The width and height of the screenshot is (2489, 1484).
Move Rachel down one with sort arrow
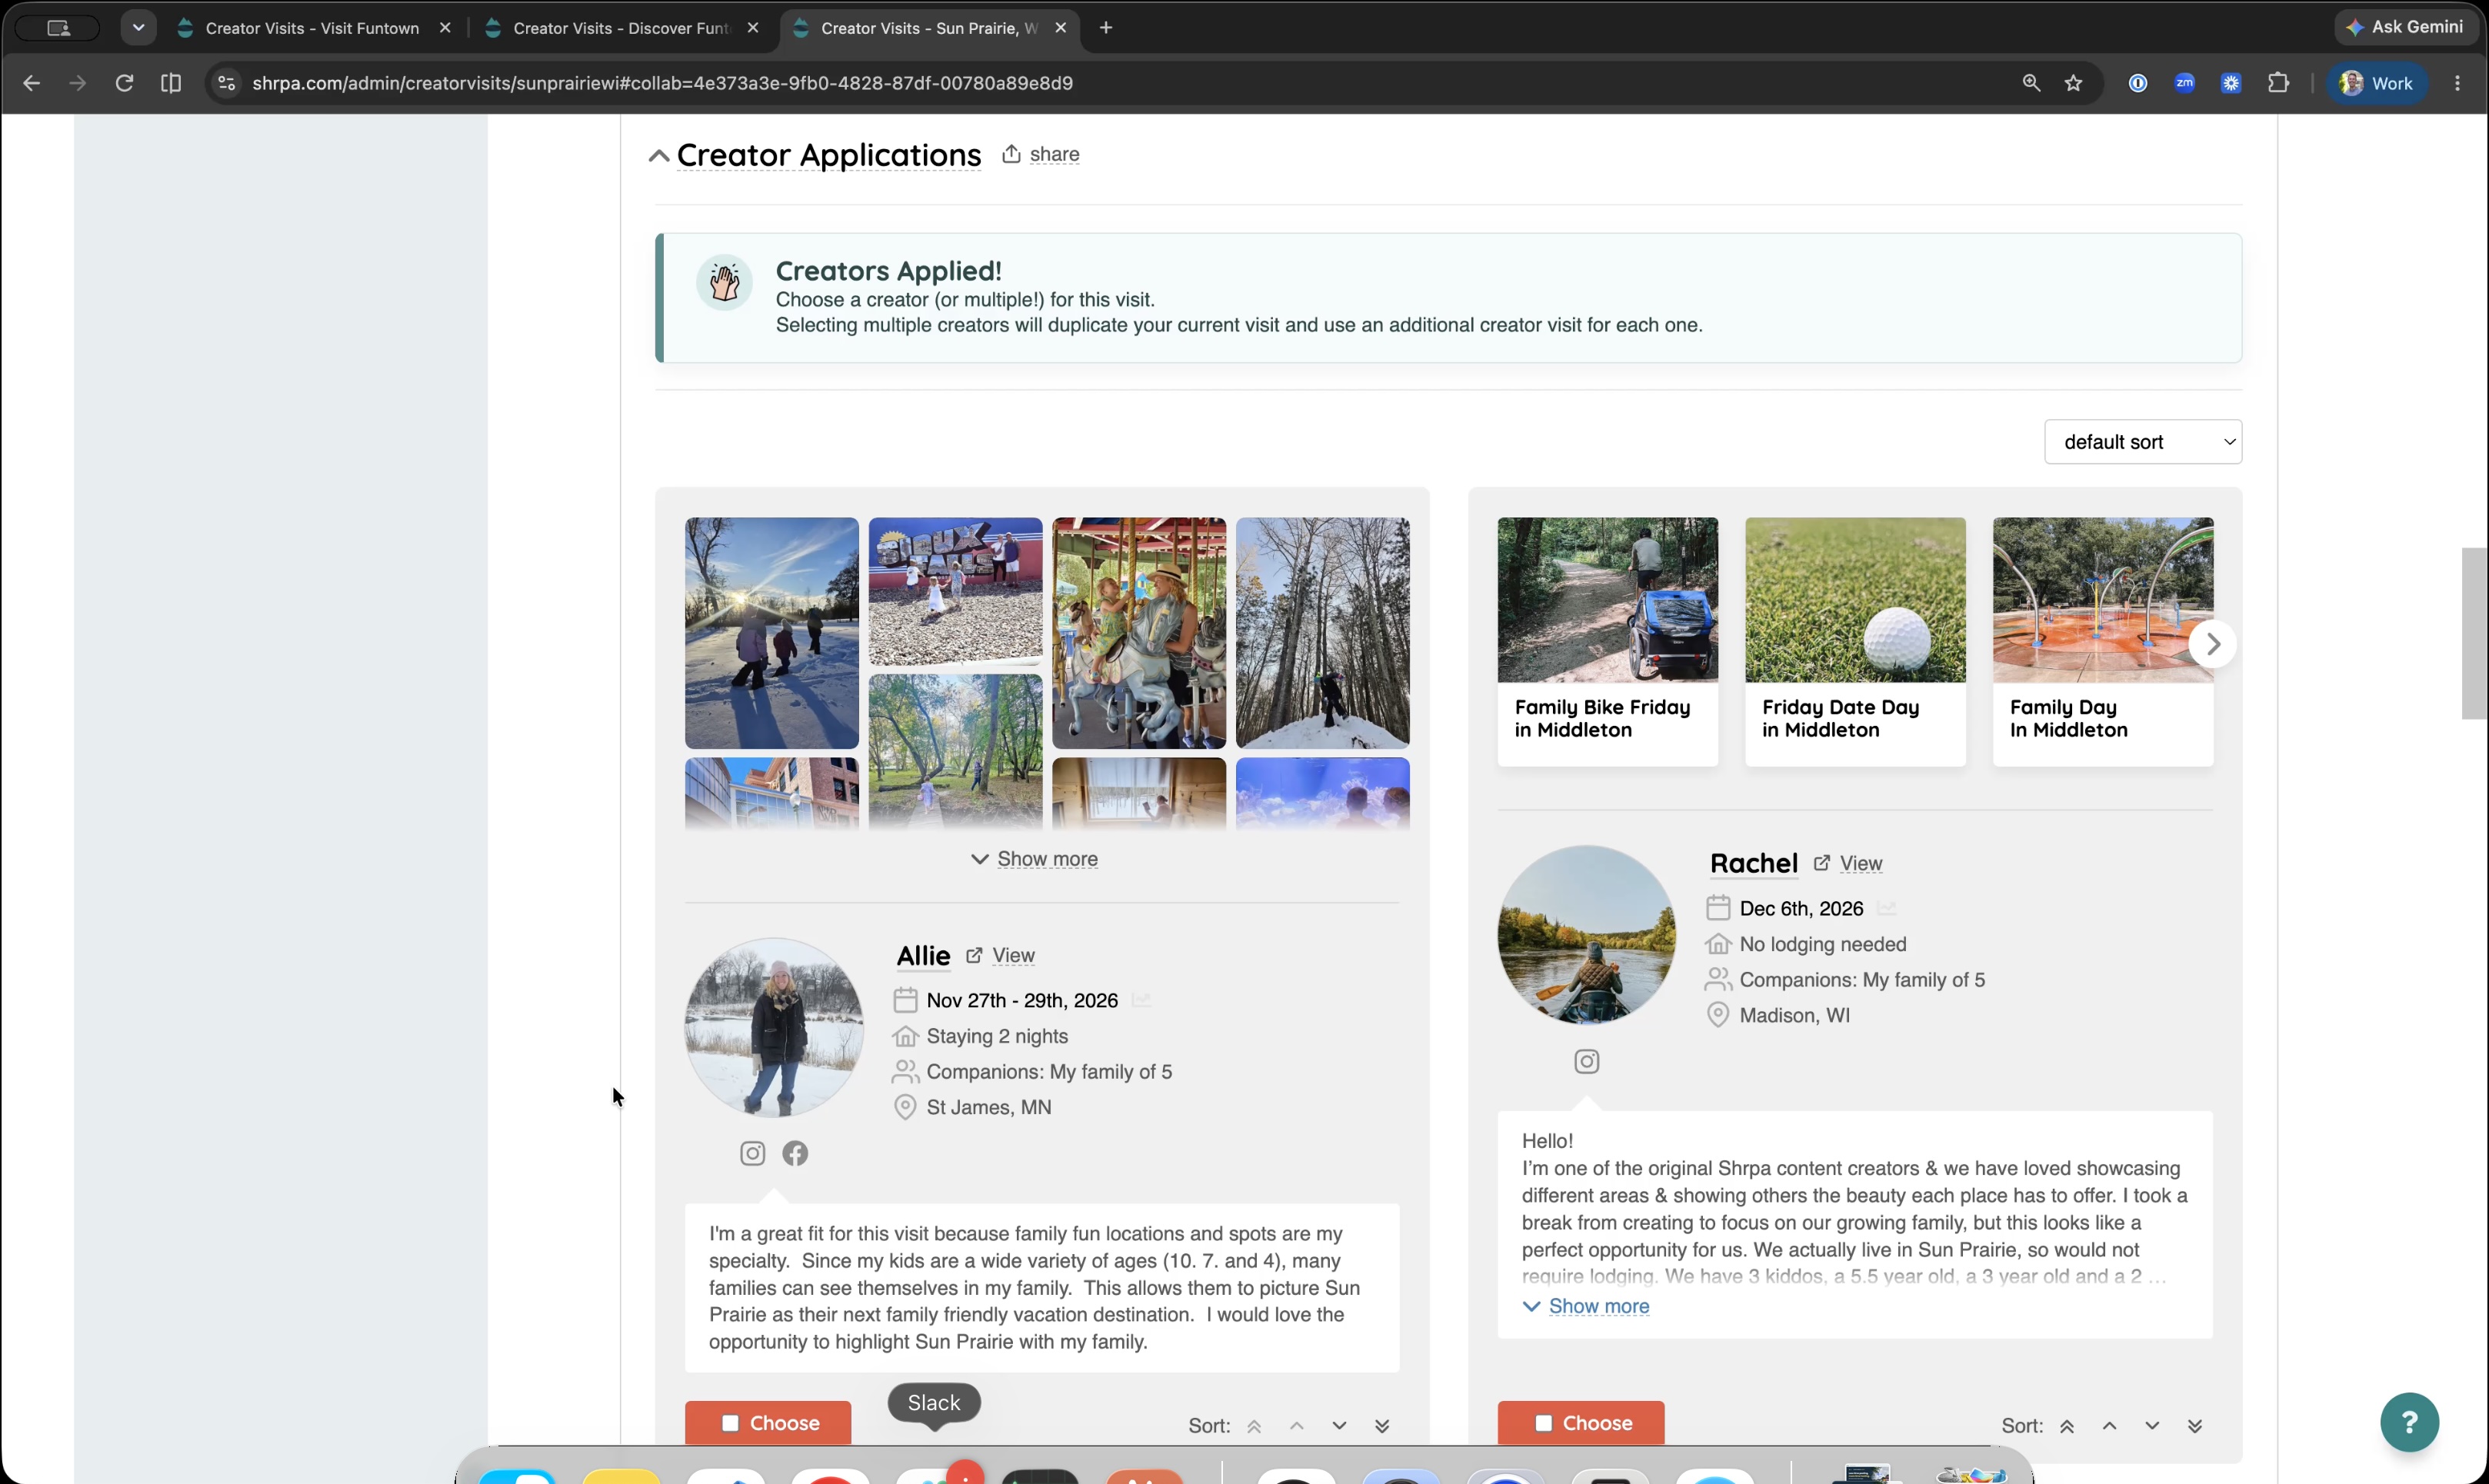pos(2152,1426)
